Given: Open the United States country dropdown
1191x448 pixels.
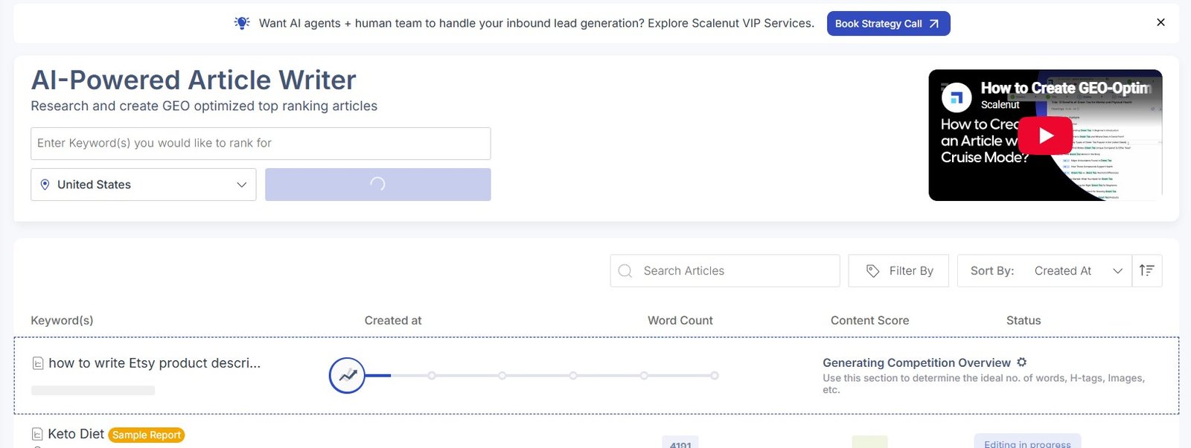Looking at the screenshot, I should point(143,185).
